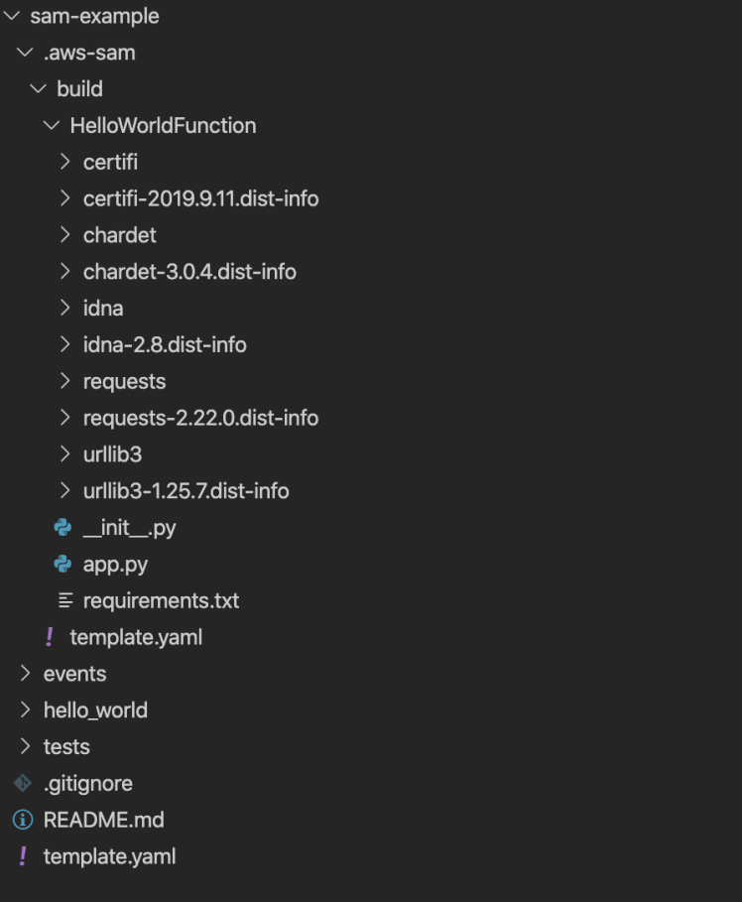Click the Python icon beside __init__.py

(62, 528)
